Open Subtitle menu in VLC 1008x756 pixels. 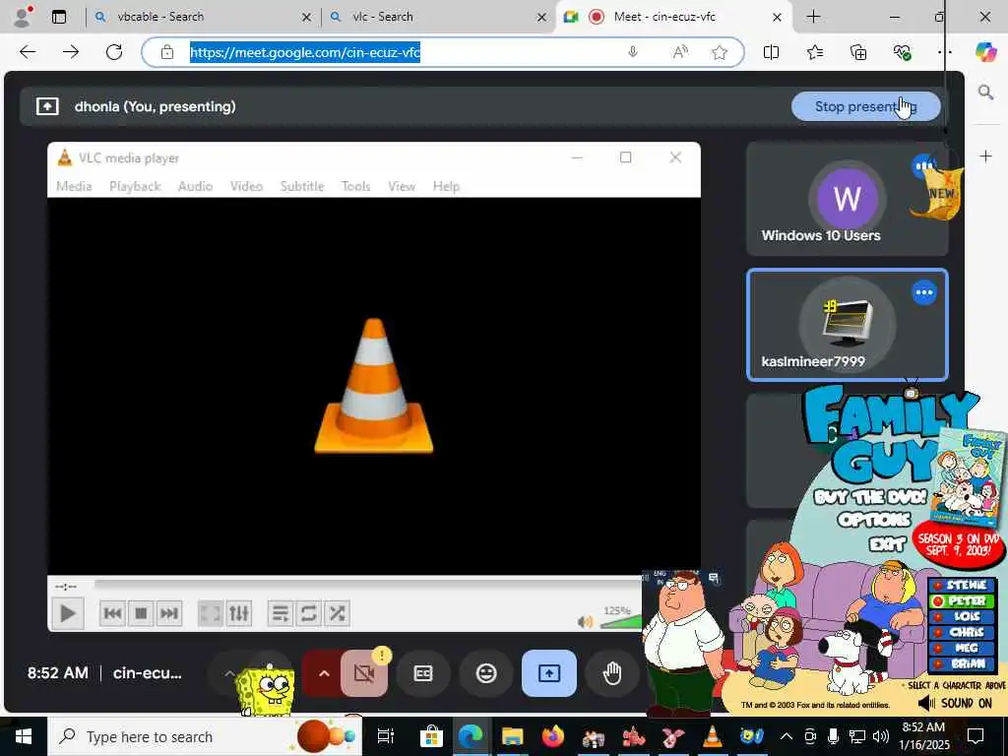[x=302, y=186]
